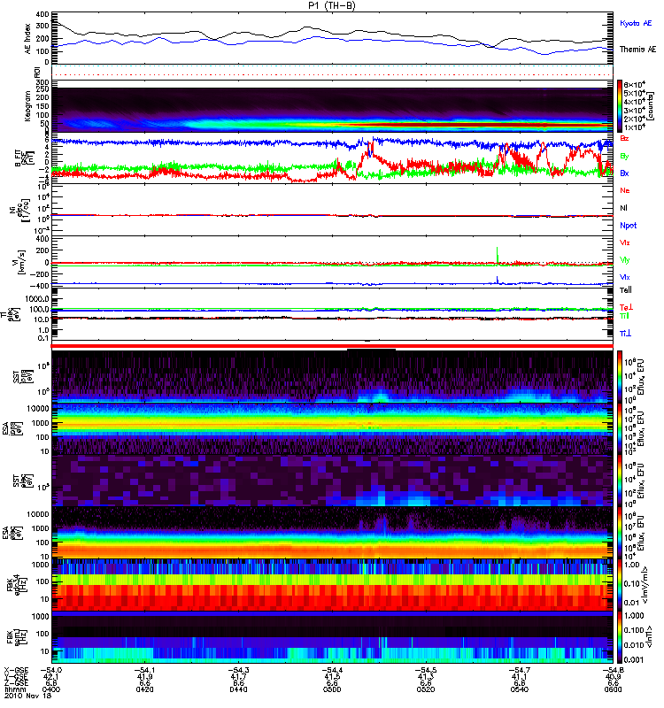664x708 pixels.
Task: Click the "hhmm" time axis label
Action: click(13, 689)
